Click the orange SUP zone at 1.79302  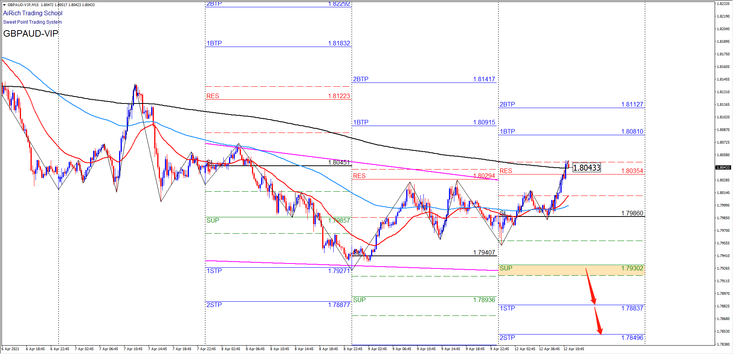click(x=571, y=270)
